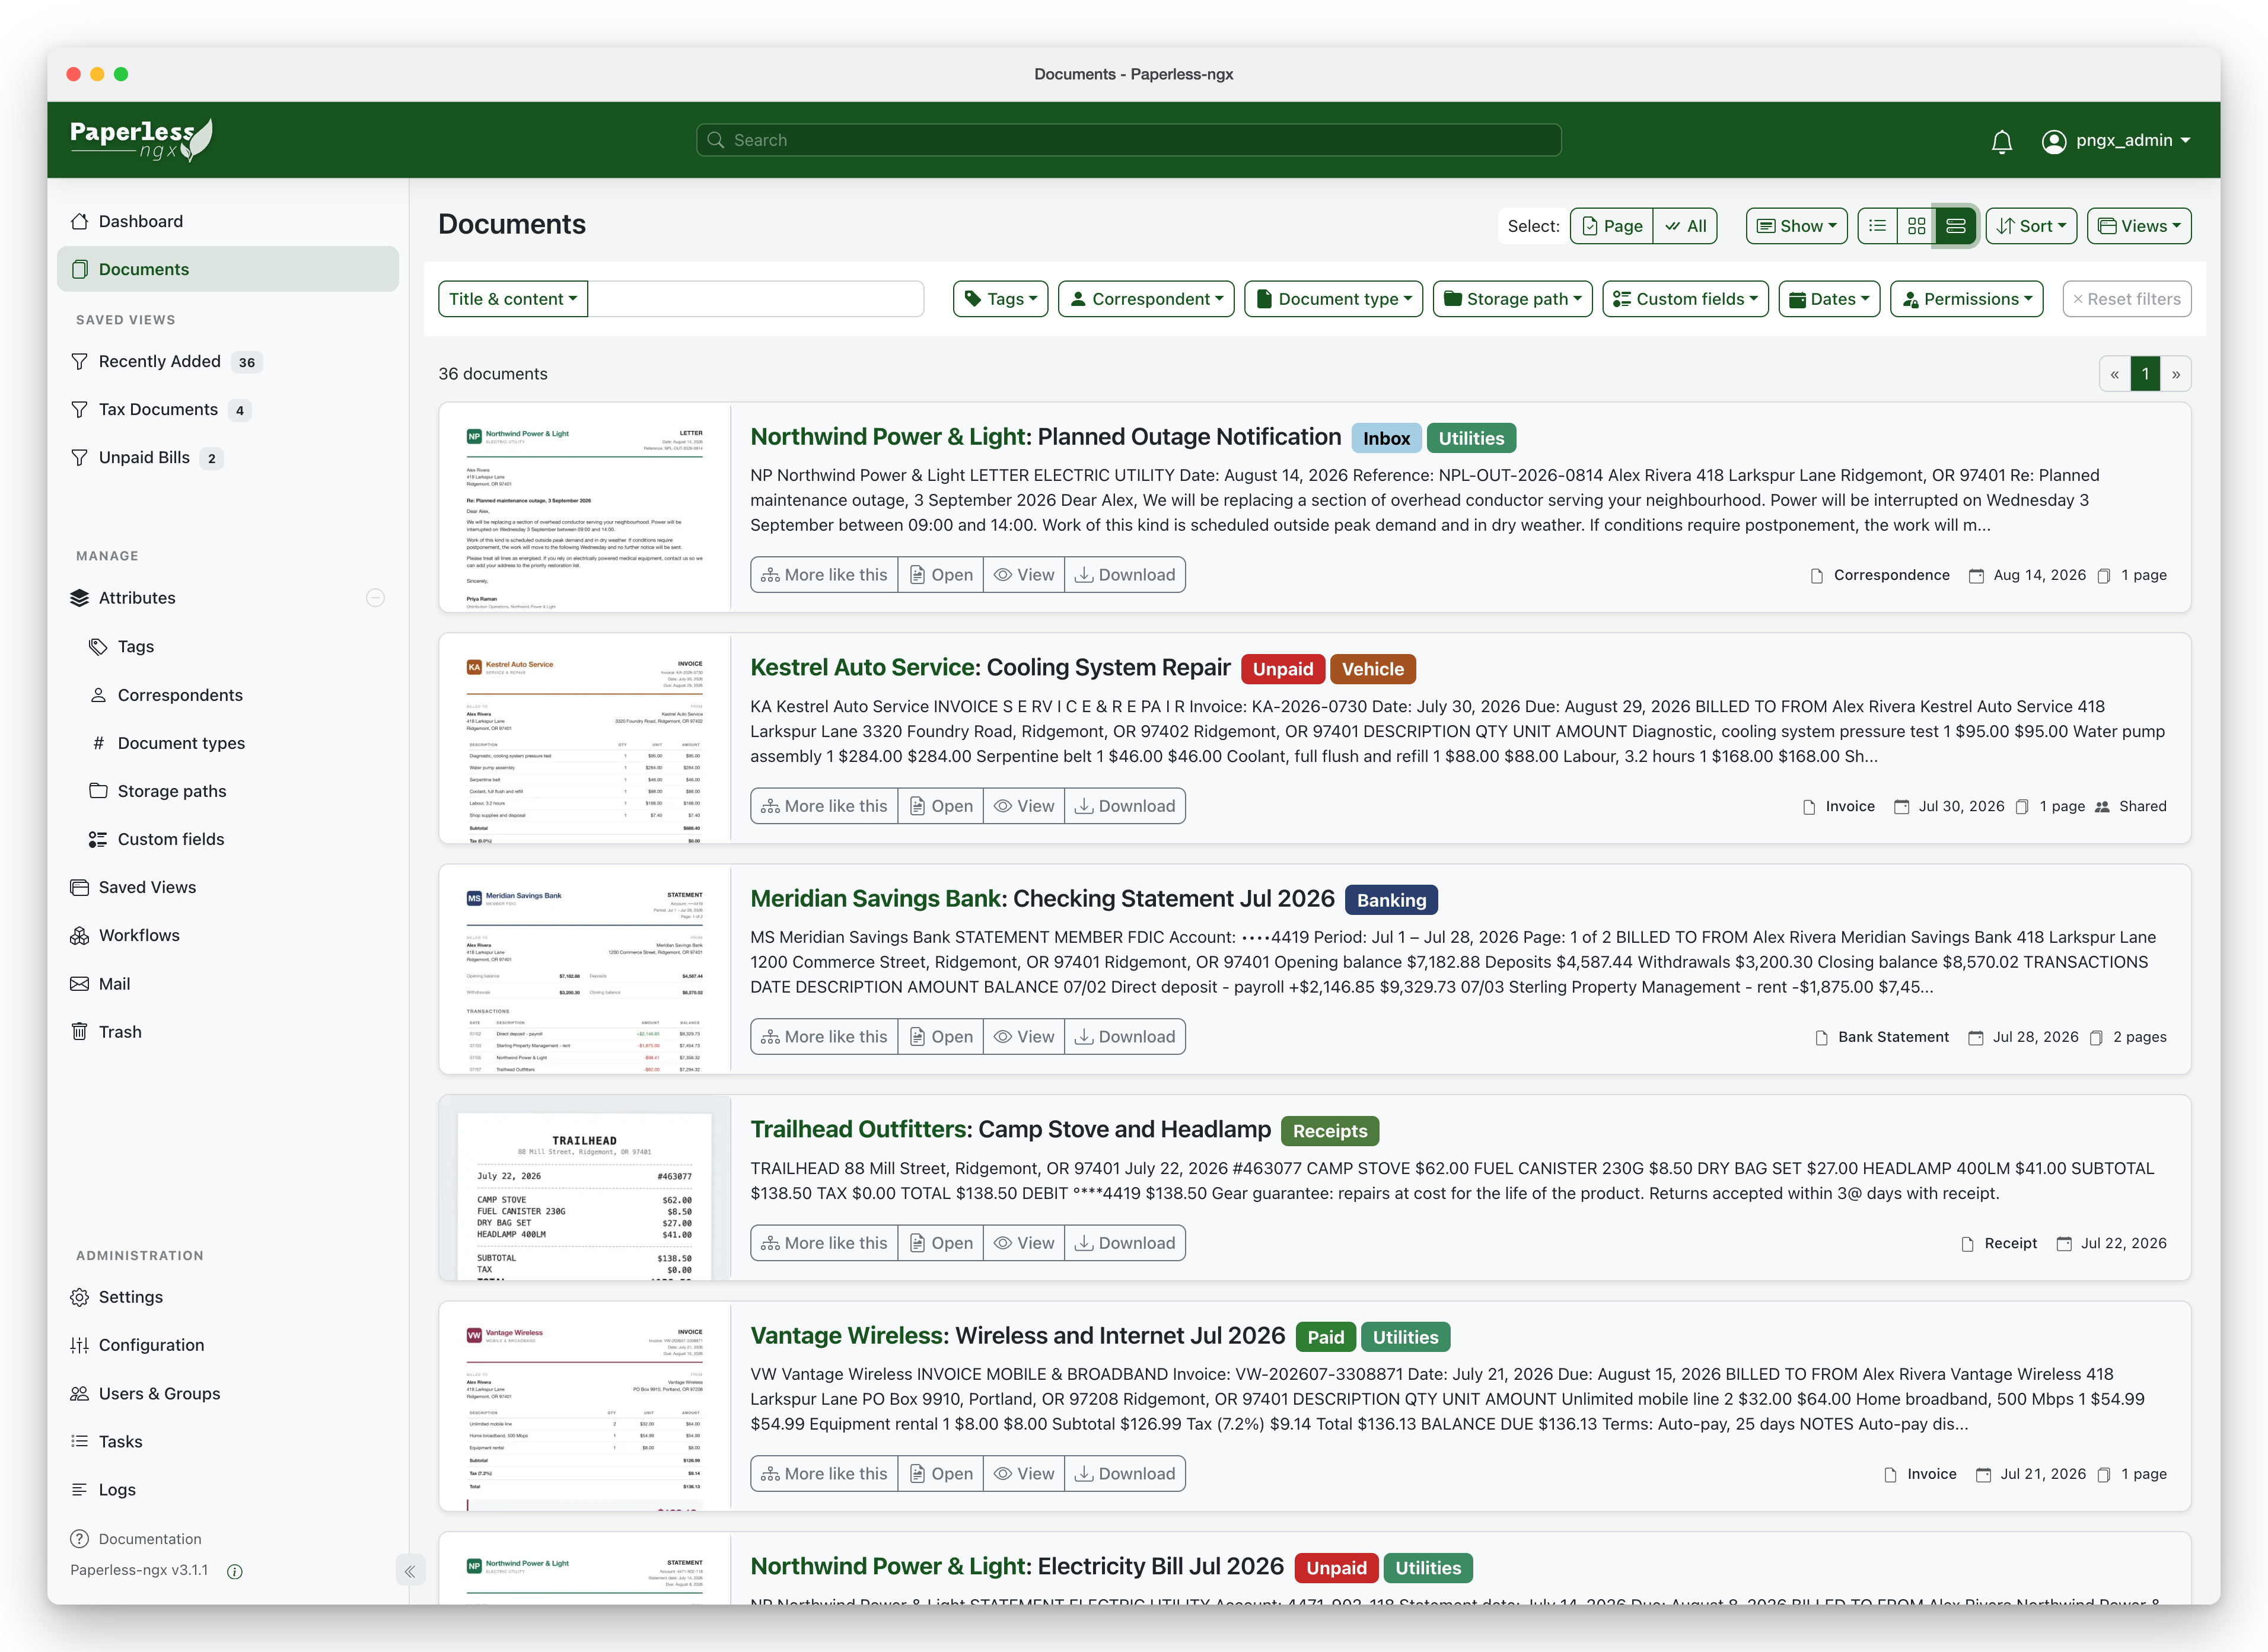The width and height of the screenshot is (2268, 1652).
Task: Click the filter text input field
Action: (x=756, y=299)
